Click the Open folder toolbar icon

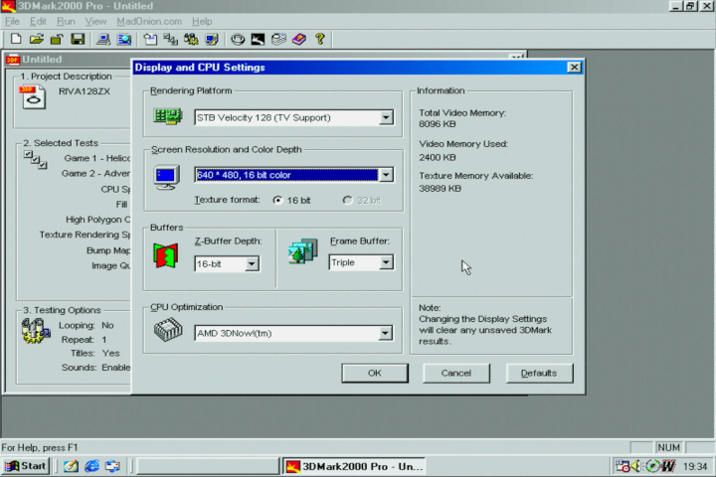37,40
